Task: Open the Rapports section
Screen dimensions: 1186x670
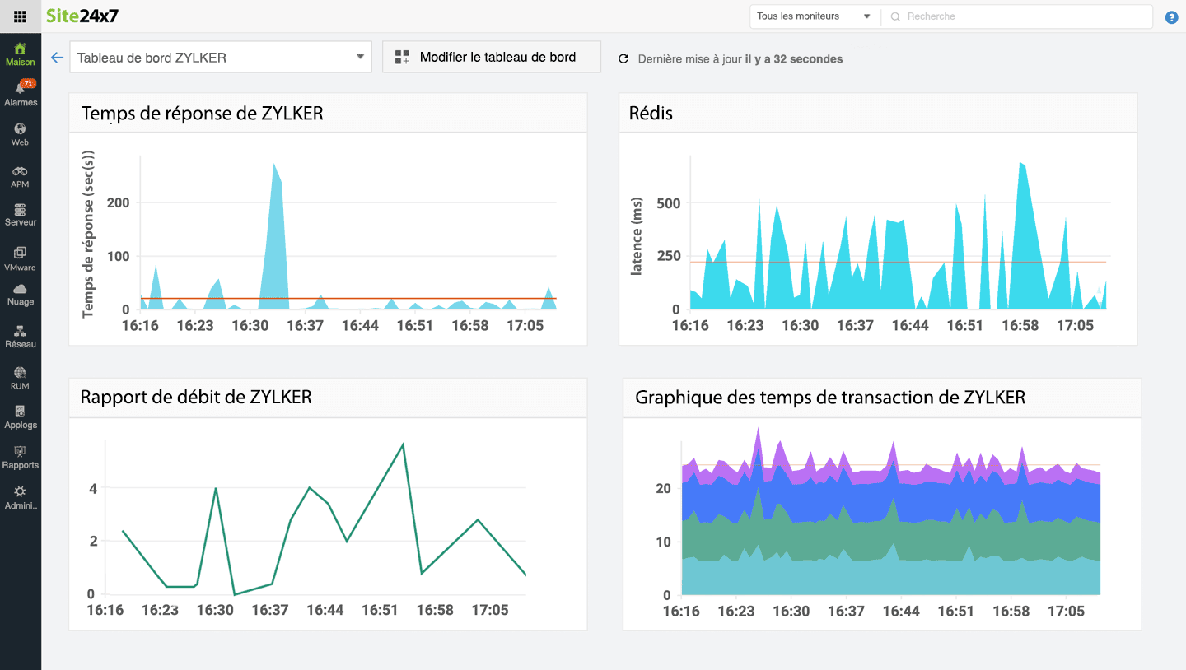Action: [20, 458]
